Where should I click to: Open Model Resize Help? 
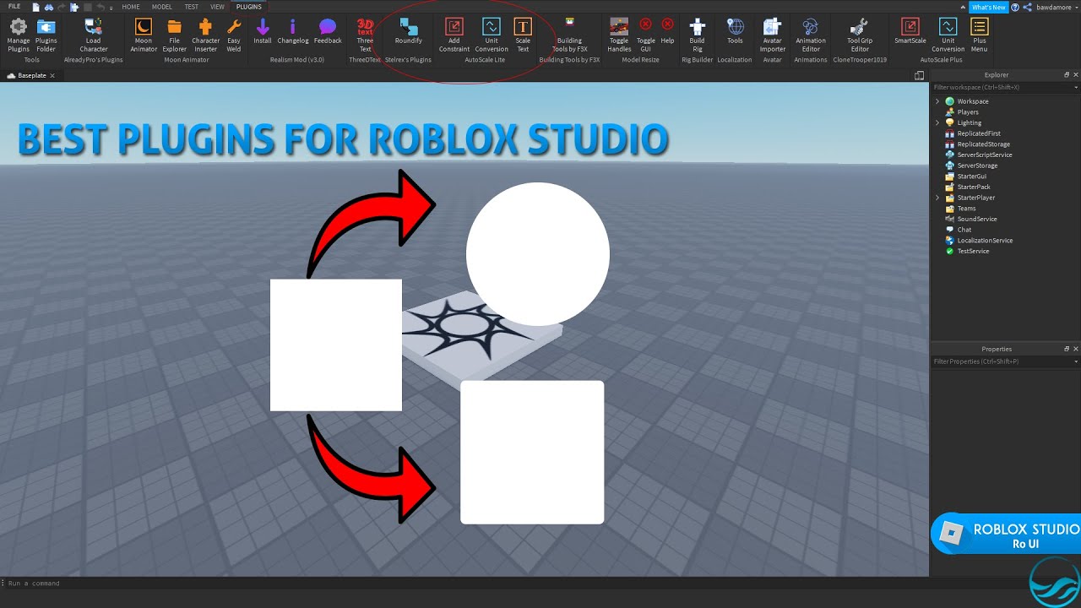tap(667, 31)
